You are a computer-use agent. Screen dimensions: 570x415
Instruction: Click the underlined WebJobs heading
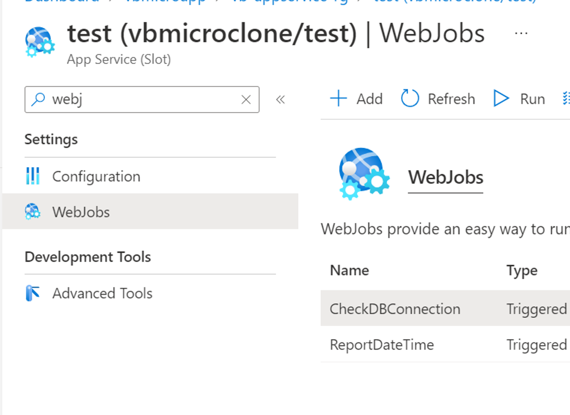pyautogui.click(x=446, y=178)
